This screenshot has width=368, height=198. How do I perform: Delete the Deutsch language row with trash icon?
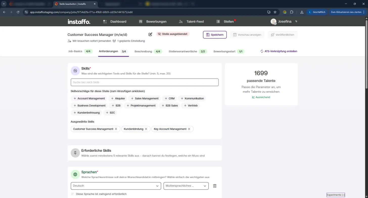[215, 186]
